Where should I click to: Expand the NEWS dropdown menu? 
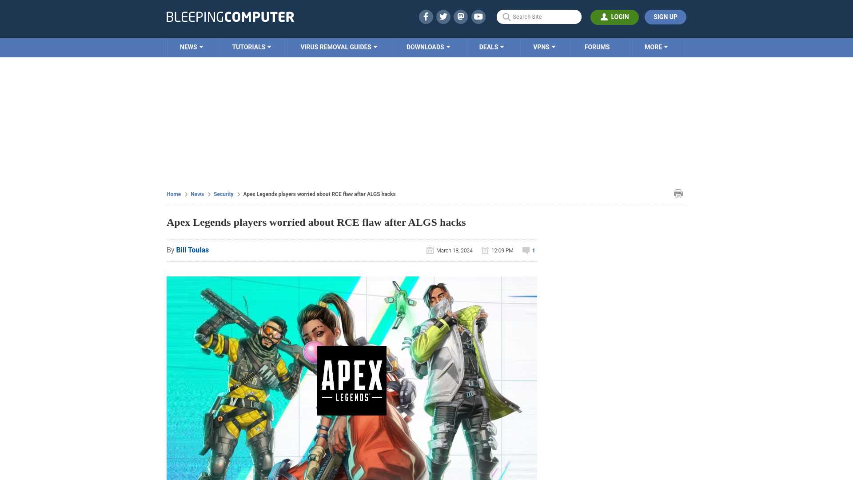(x=191, y=47)
